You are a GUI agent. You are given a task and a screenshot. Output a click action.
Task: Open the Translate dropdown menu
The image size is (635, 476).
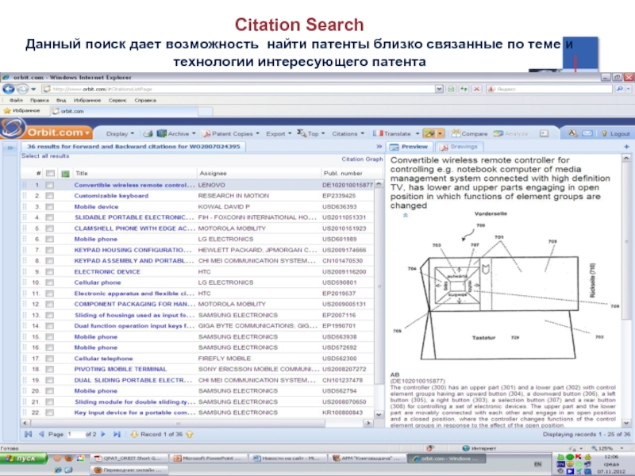coord(395,133)
